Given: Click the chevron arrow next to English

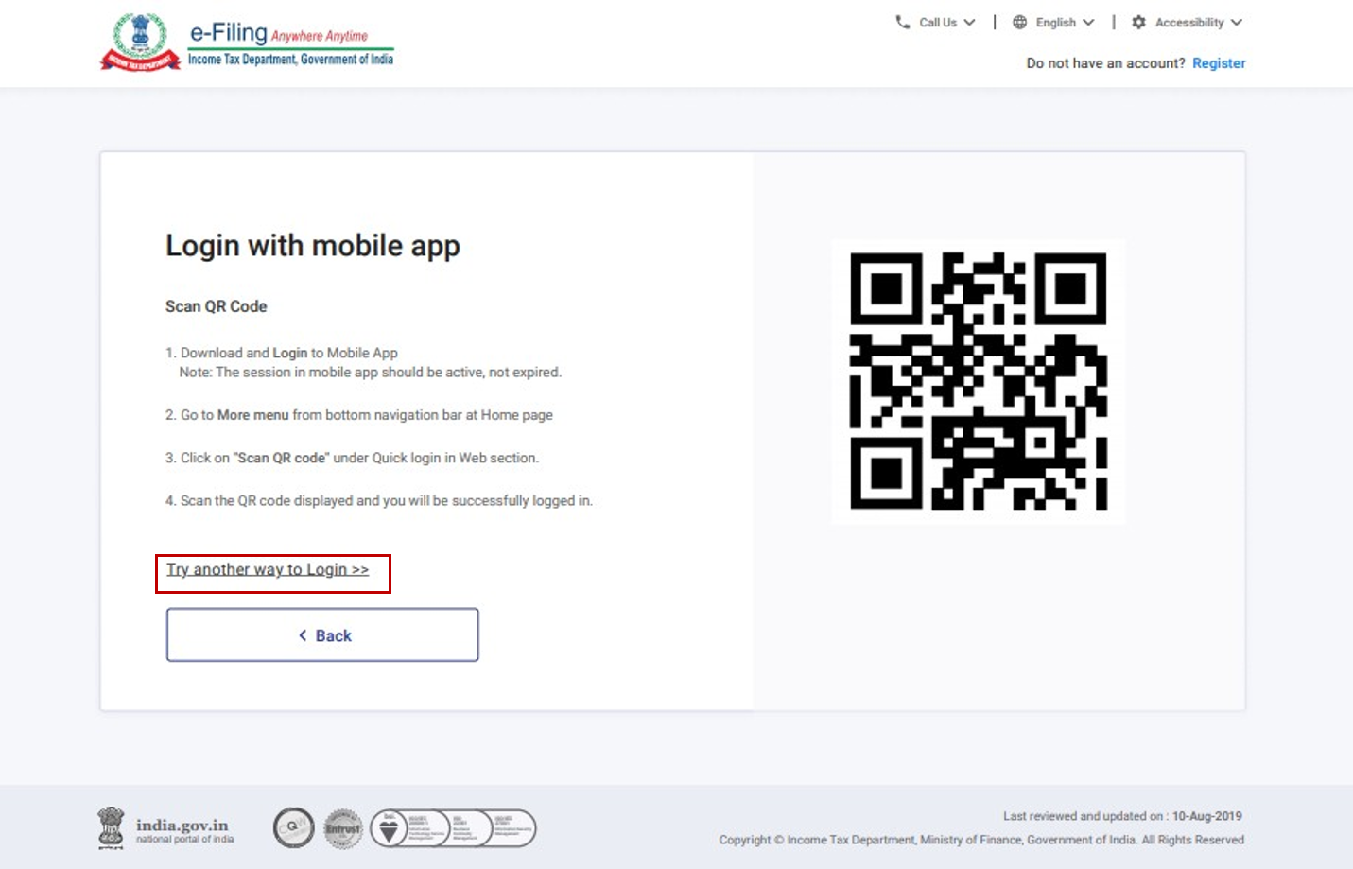Looking at the screenshot, I should tap(1088, 22).
